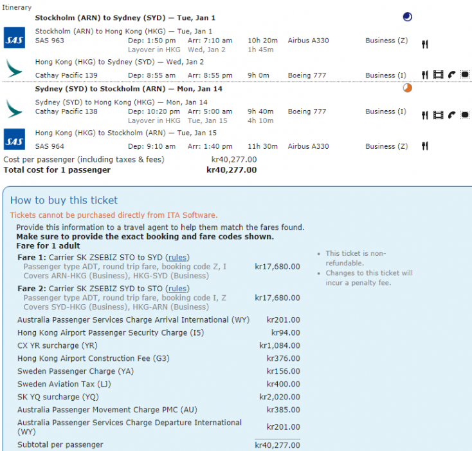Click the film entertainment icon for Cathay Pacific 138
This screenshot has width=472, height=451.
tap(439, 115)
